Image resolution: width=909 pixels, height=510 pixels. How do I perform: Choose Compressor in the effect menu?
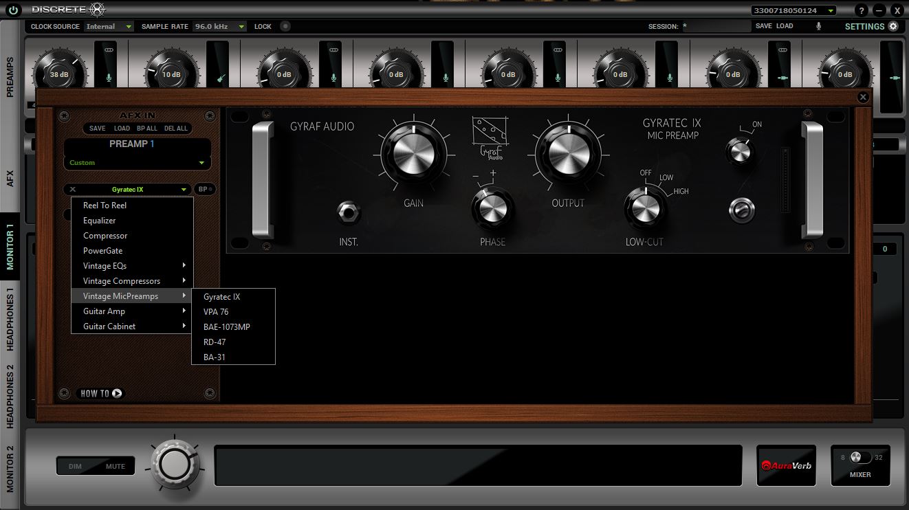tap(133, 236)
